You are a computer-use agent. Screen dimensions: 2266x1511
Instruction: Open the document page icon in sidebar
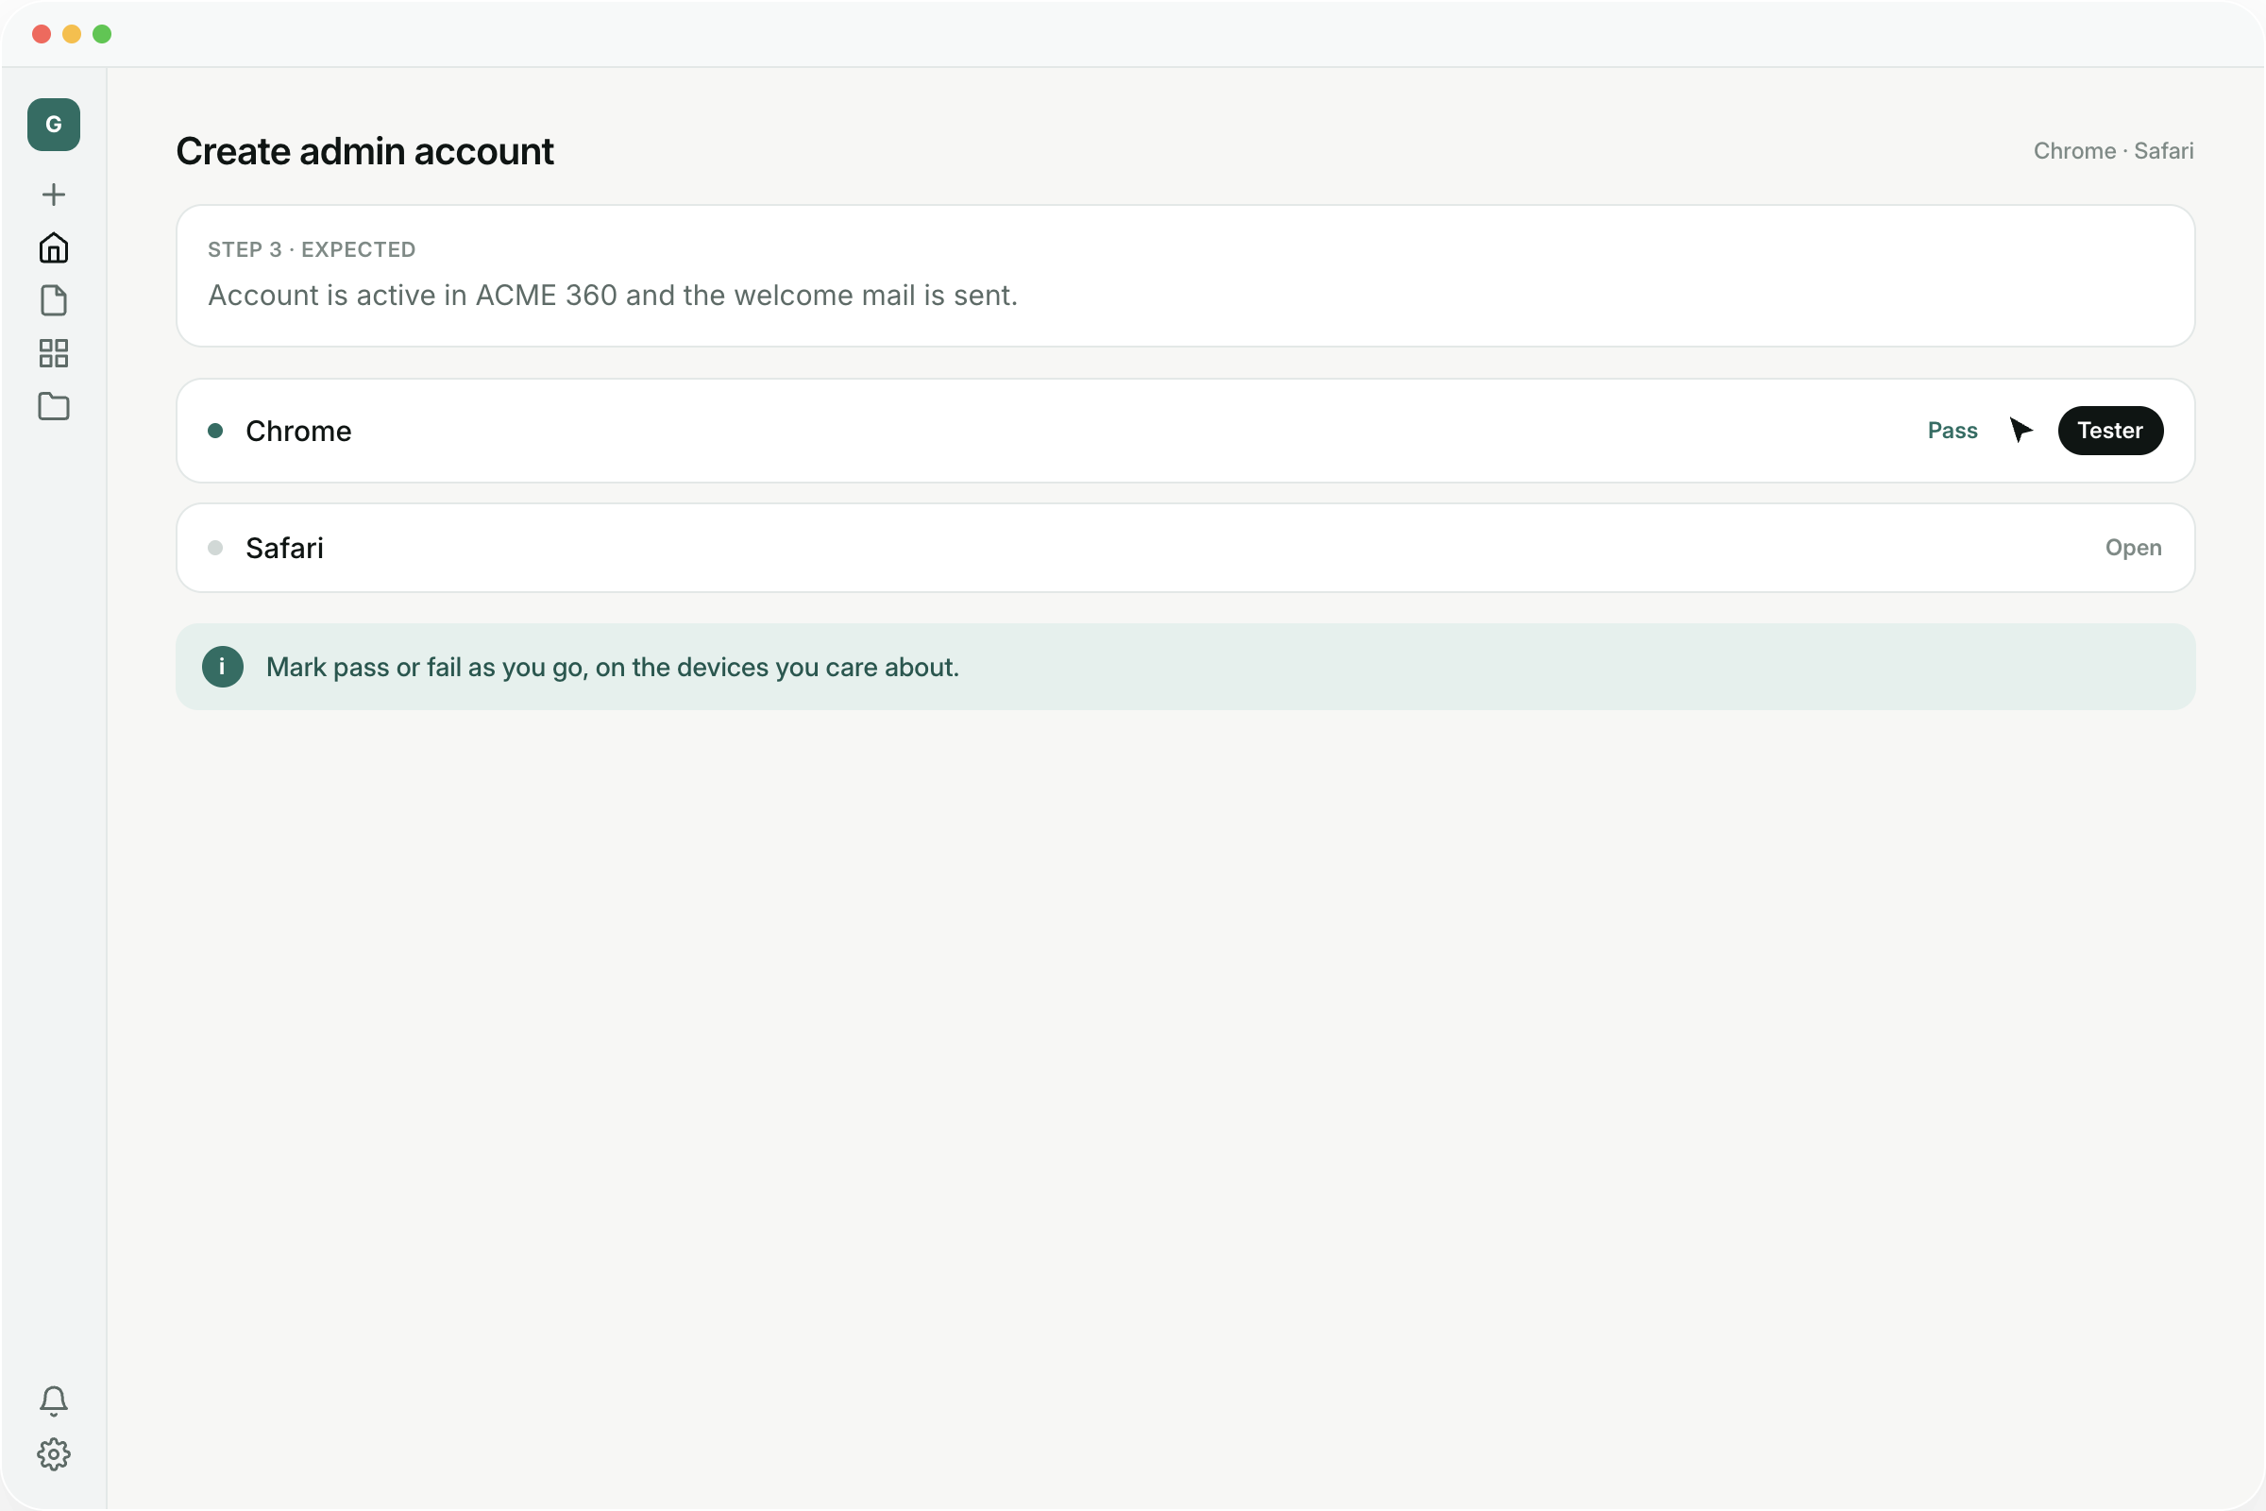point(54,300)
